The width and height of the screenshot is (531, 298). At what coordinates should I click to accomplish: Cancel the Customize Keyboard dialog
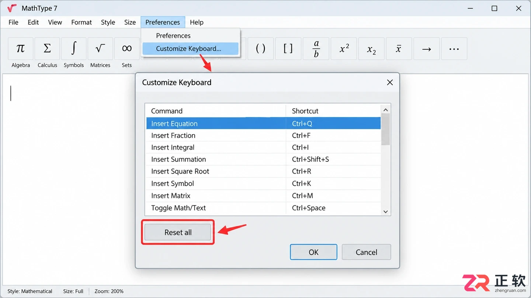(366, 252)
